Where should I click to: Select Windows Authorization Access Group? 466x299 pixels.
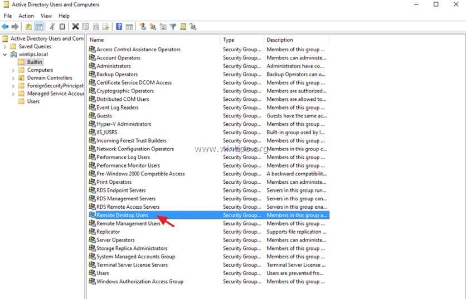tap(209, 281)
